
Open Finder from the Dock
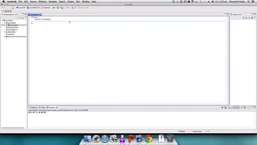point(88,139)
